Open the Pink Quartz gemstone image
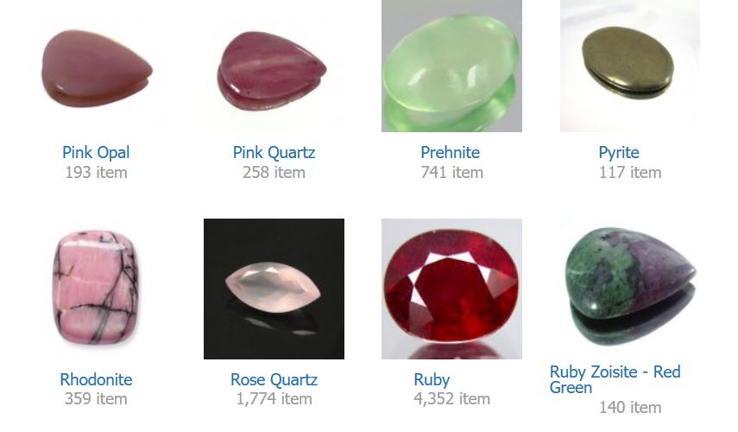The height and width of the screenshot is (432, 738). (x=274, y=66)
